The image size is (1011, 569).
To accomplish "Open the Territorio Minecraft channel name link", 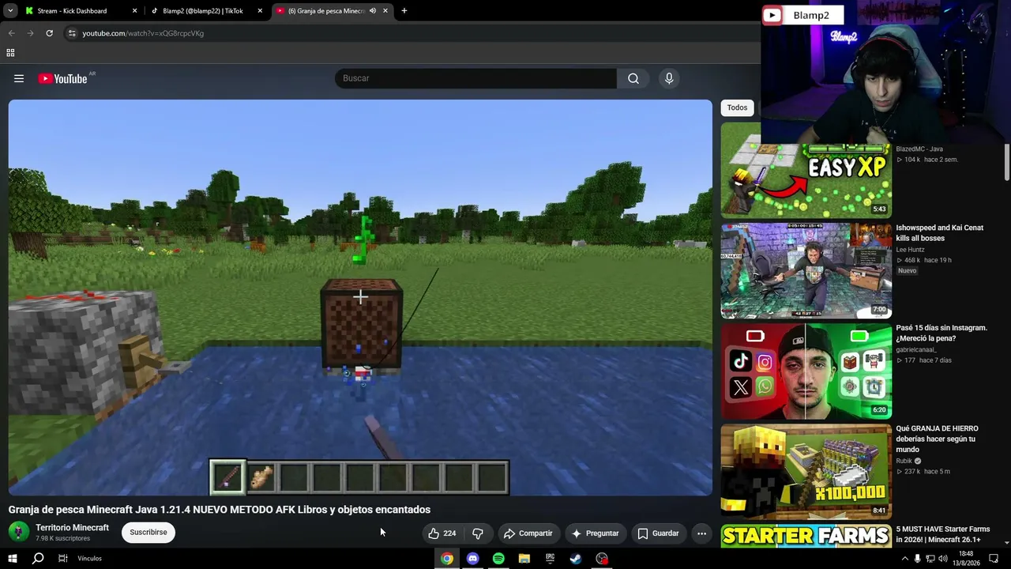I will (72, 527).
